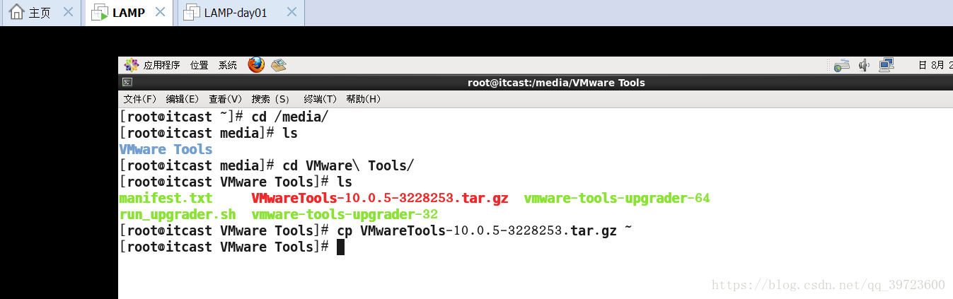Open the 查看(V) menu in terminal
The height and width of the screenshot is (299, 953).
coord(226,99)
